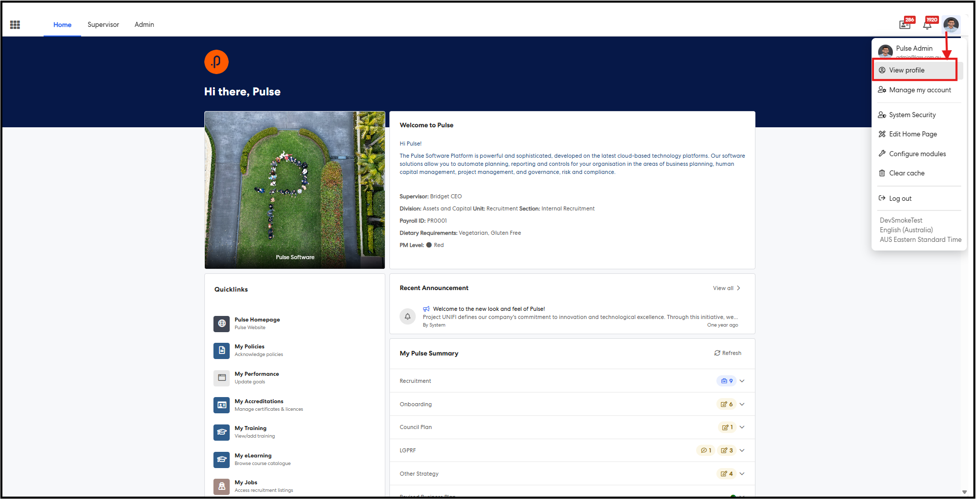Switch to the Supervisor tab
Viewport: 976px width, 499px height.
103,25
